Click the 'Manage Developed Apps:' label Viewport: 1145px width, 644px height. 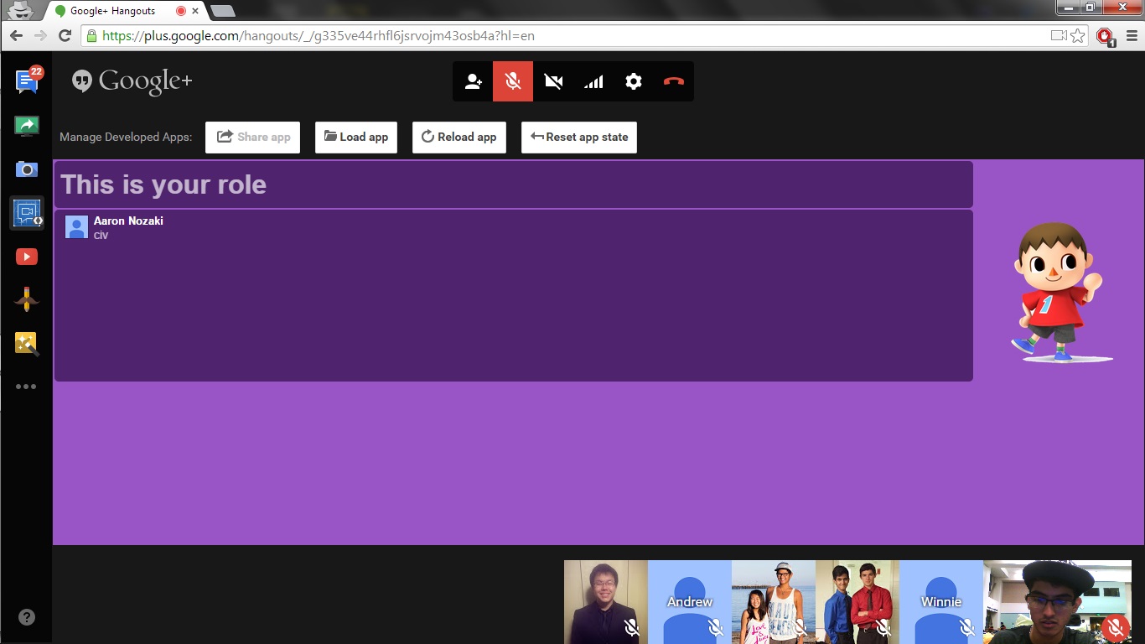pyautogui.click(x=126, y=138)
